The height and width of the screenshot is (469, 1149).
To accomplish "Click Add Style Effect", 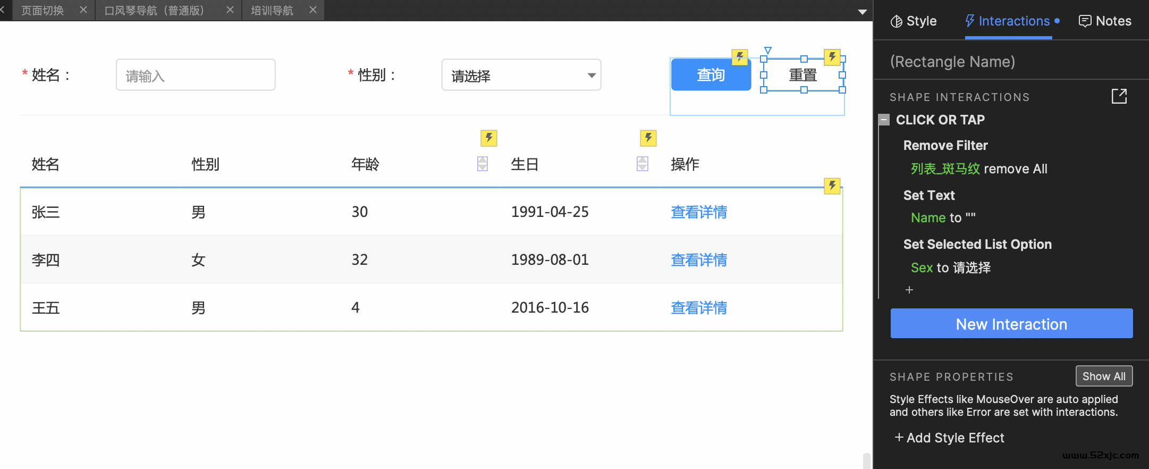I will [x=949, y=438].
